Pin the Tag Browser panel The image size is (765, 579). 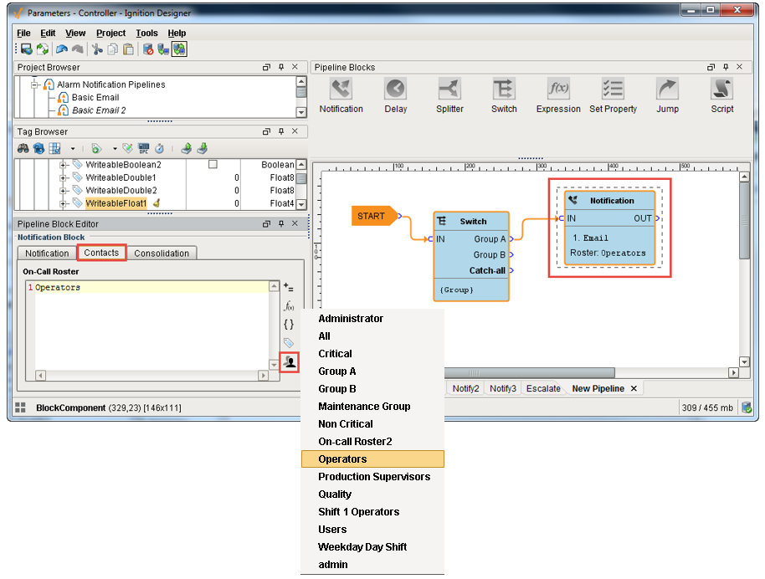point(281,131)
